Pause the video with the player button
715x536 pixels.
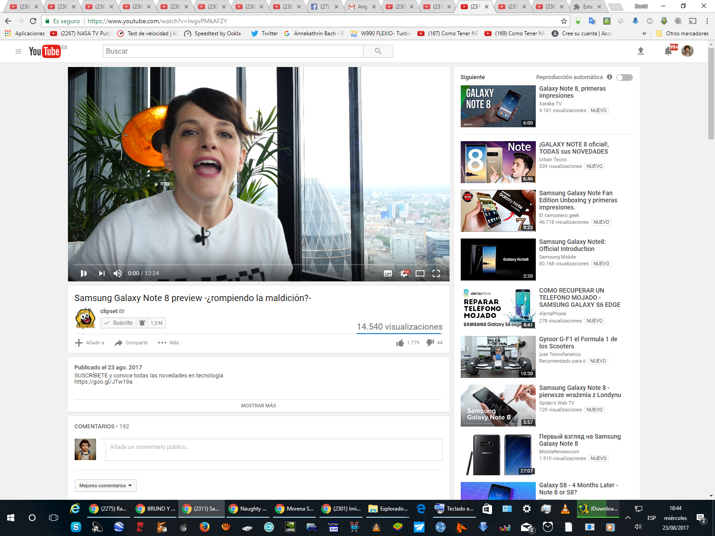tap(84, 273)
